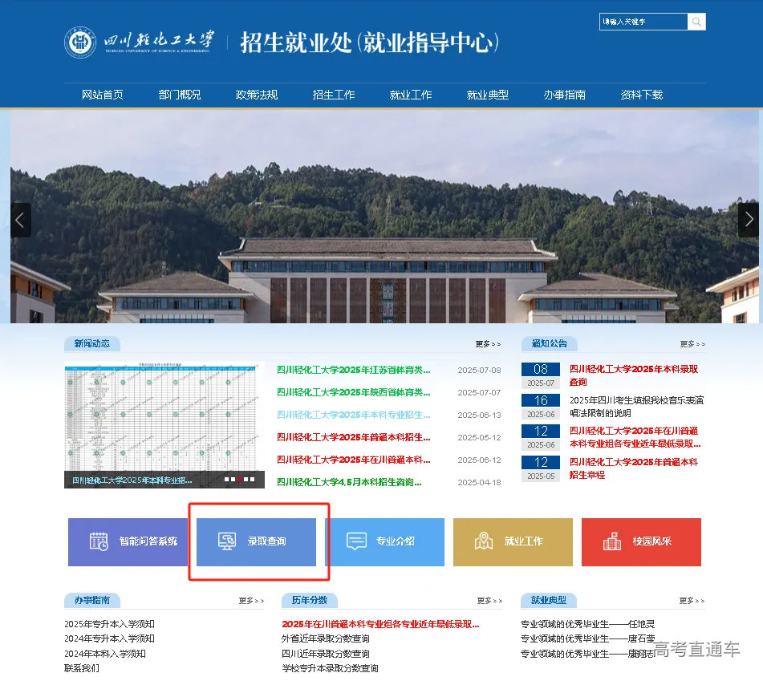Click the red 校园风采 campus tile

click(641, 542)
